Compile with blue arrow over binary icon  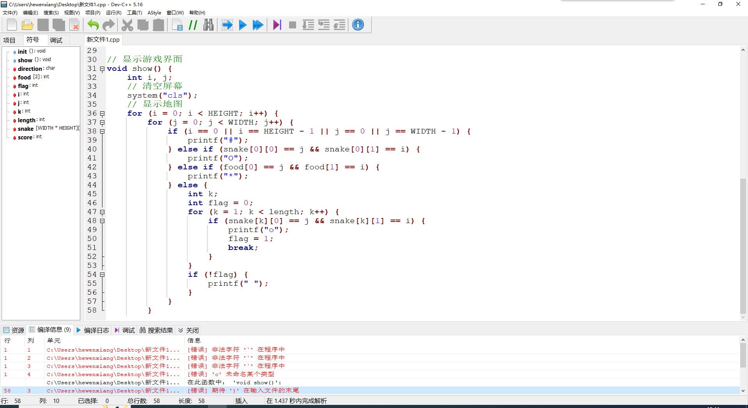(x=227, y=25)
